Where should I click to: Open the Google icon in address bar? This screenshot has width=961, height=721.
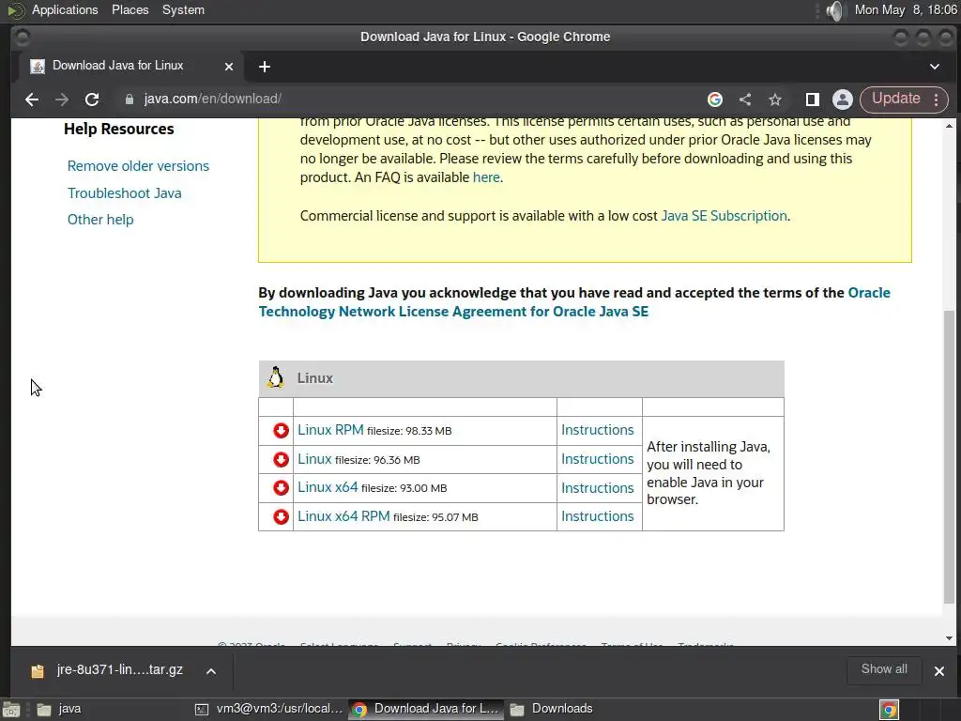(714, 100)
